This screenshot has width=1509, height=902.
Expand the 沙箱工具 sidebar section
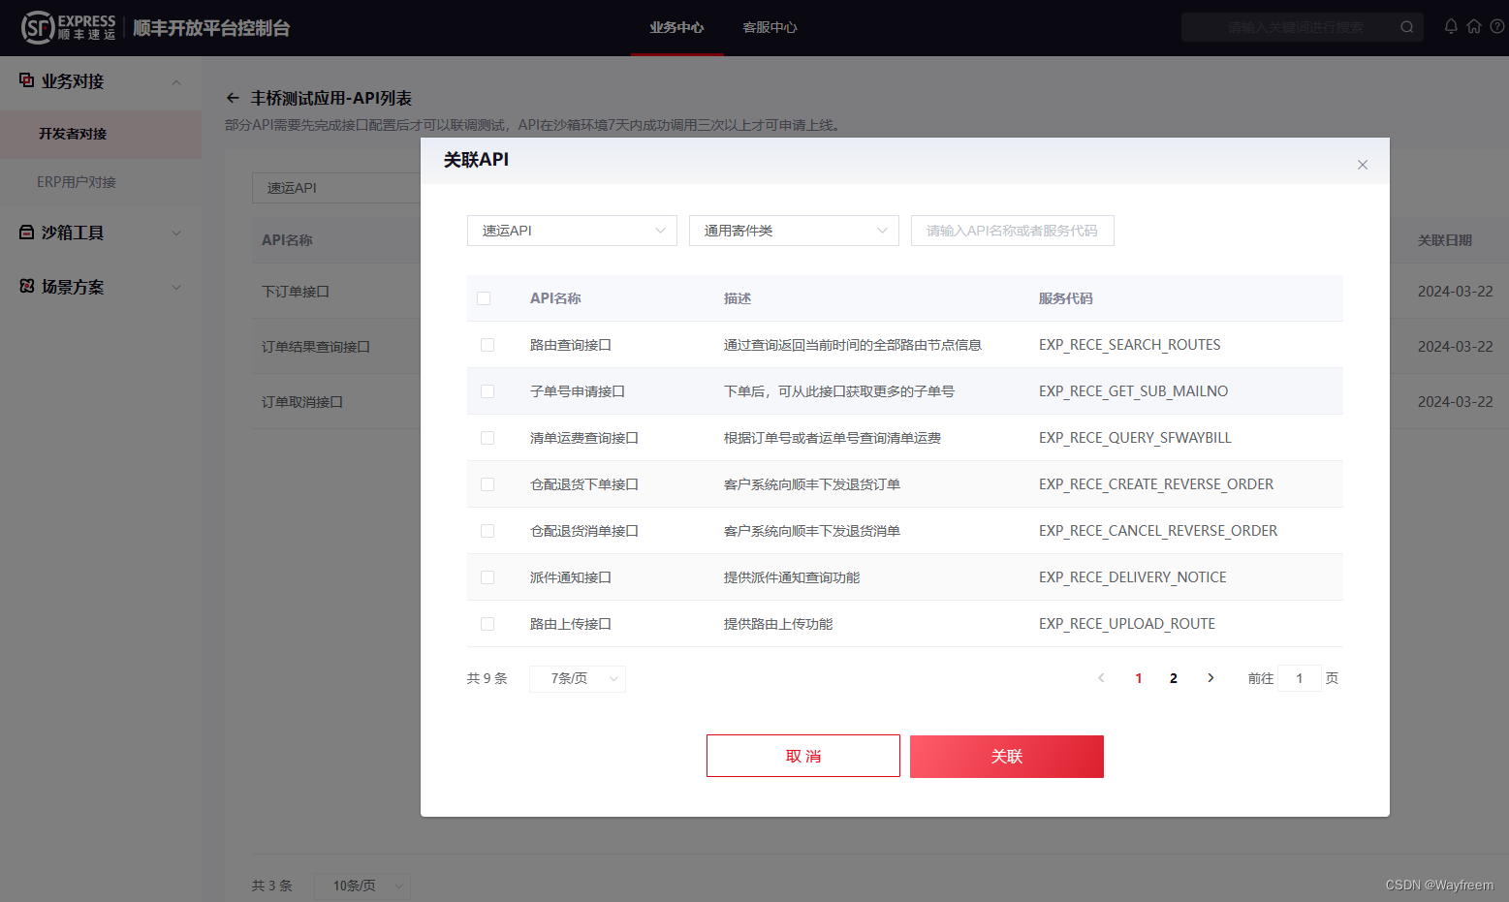pyautogui.click(x=176, y=233)
